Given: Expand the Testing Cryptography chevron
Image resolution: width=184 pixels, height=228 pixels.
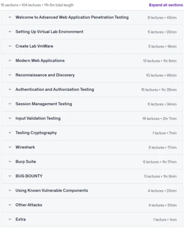Looking at the screenshot, I should pyautogui.click(x=10, y=133).
